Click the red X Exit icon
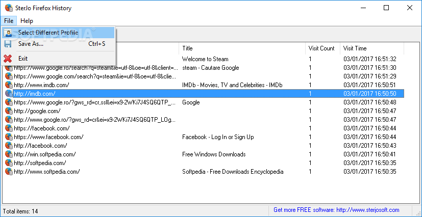Screen dimensions: 422x217 (8, 58)
